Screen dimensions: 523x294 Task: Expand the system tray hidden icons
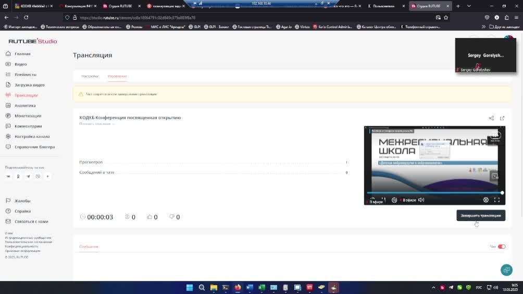(433, 287)
